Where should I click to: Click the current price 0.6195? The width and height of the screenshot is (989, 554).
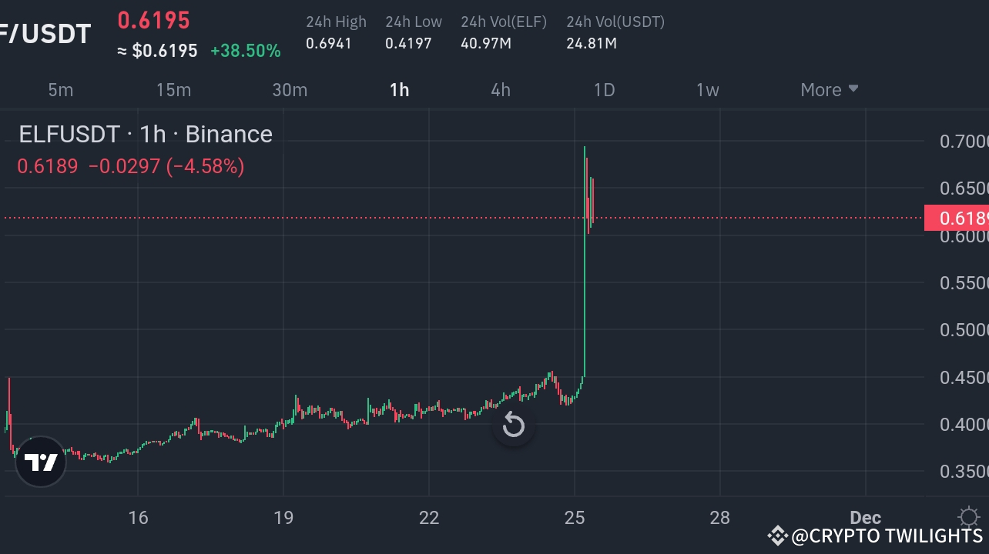click(x=154, y=20)
